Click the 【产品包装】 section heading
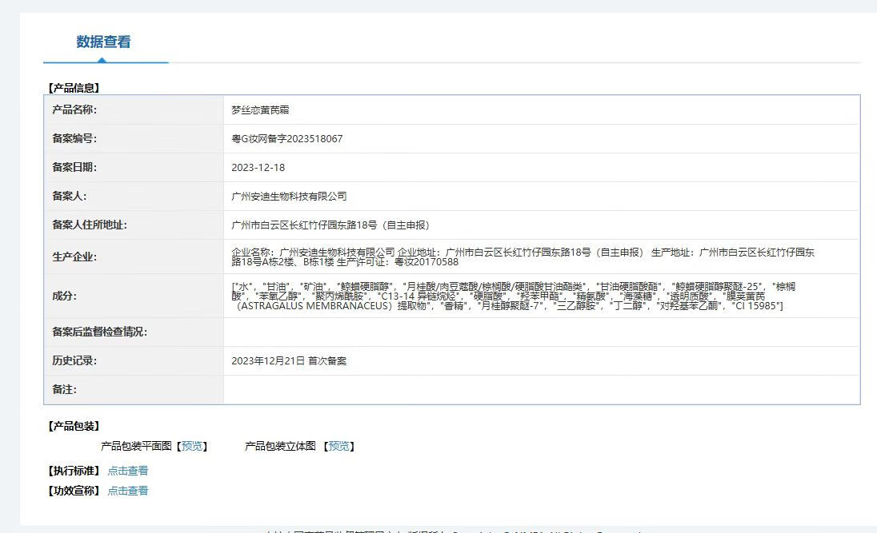Viewport: 877px width, 533px height. point(74,426)
